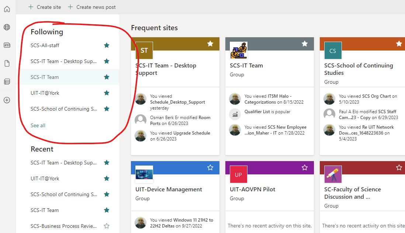Open SC-Faculty of Science Discussion card title
405x233 pixels.
click(x=353, y=193)
